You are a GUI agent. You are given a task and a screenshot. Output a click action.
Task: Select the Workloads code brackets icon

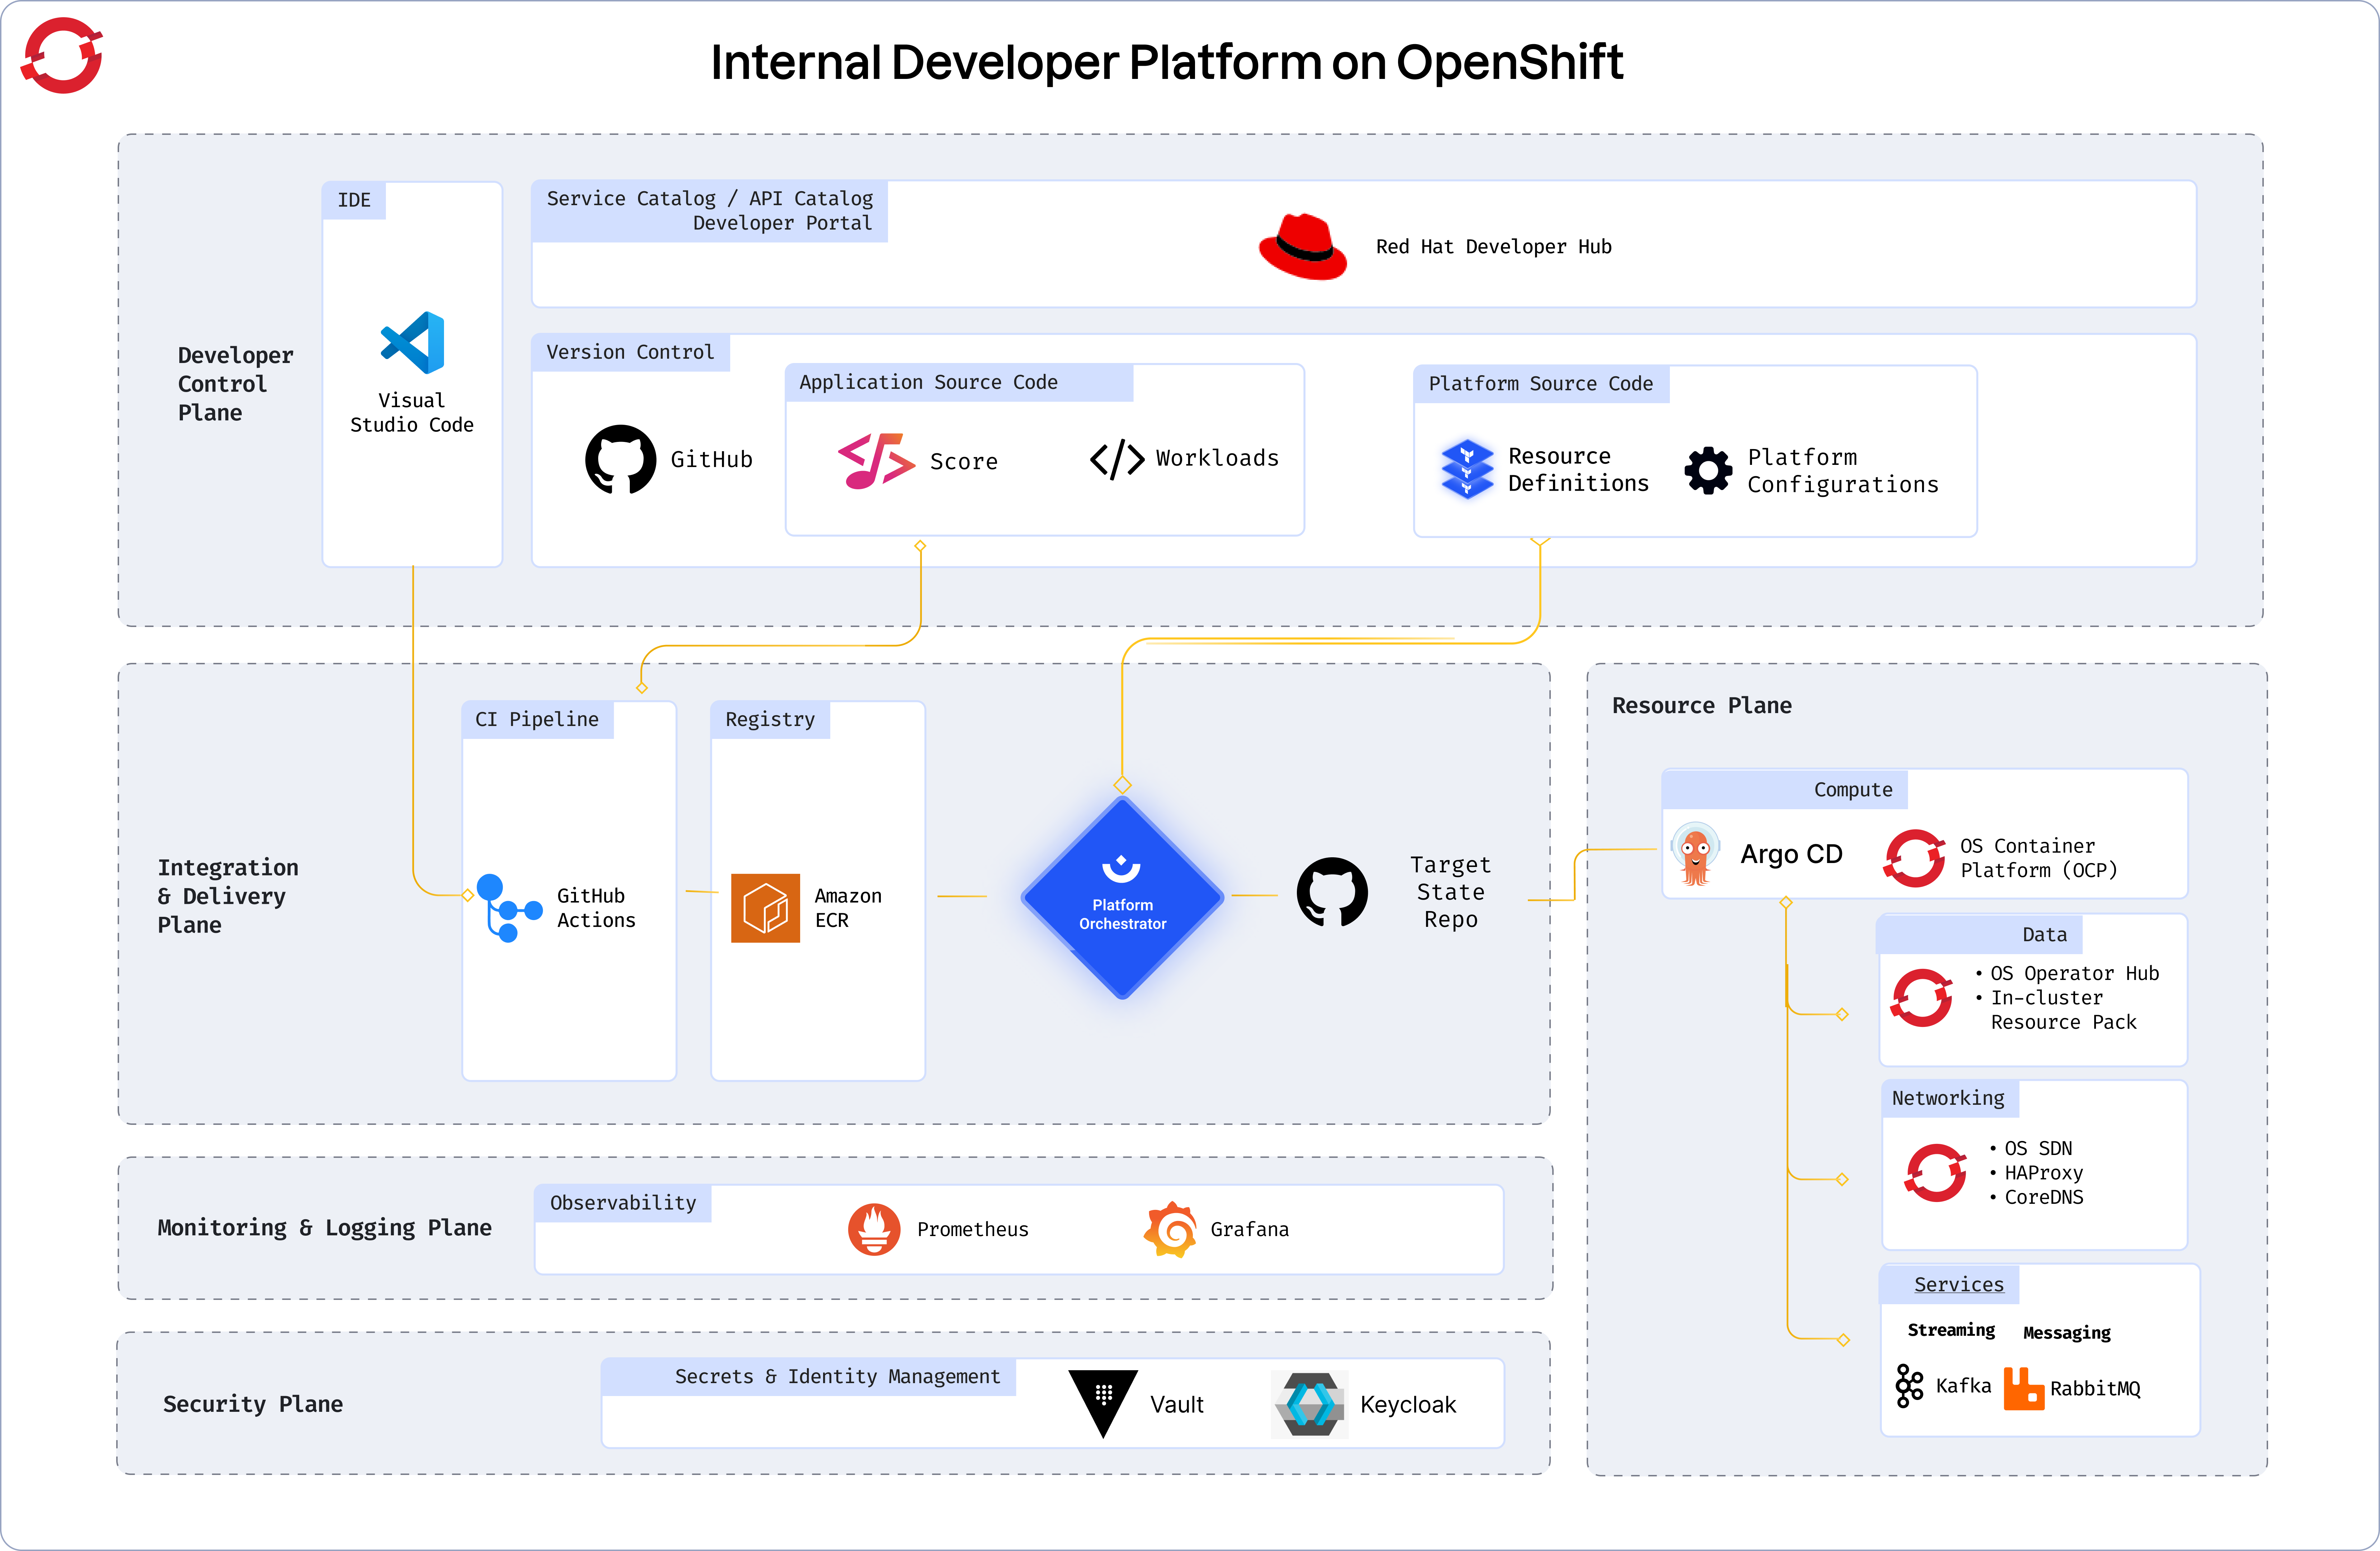1116,460
